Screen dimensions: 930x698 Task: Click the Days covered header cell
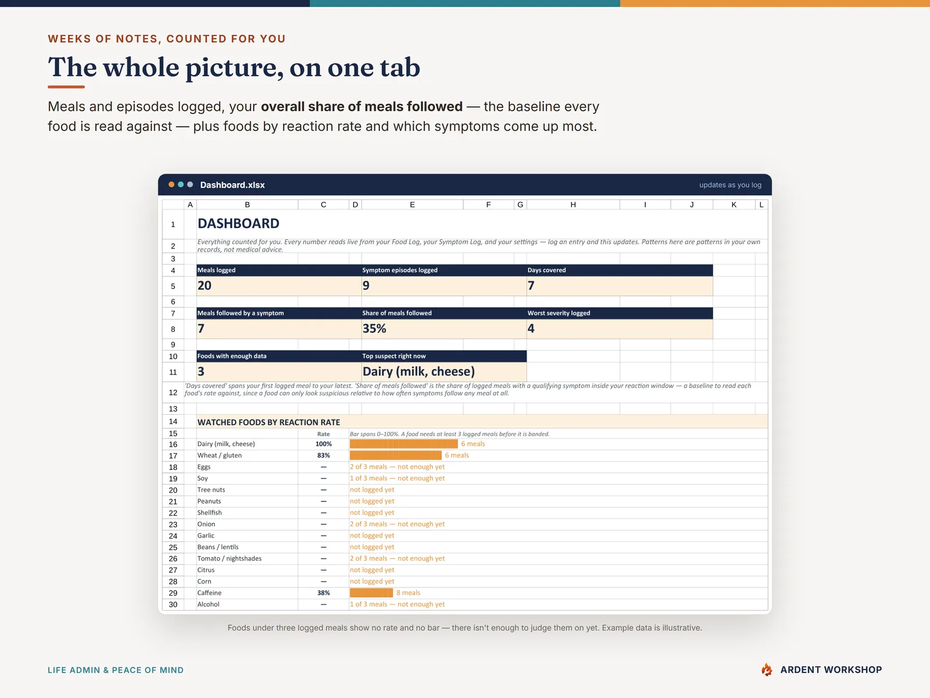[620, 270]
